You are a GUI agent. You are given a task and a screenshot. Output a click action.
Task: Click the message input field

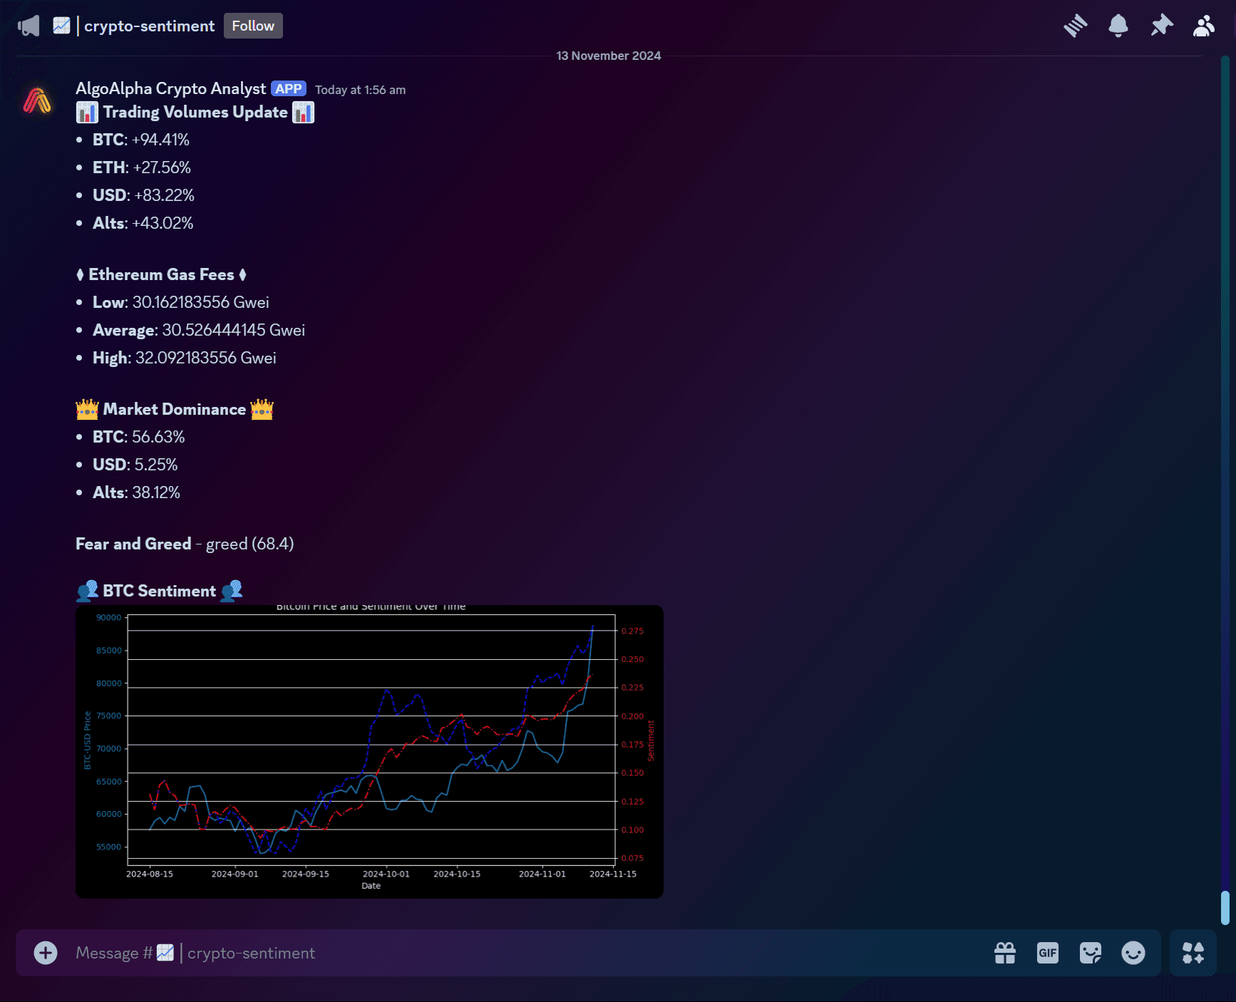499,953
